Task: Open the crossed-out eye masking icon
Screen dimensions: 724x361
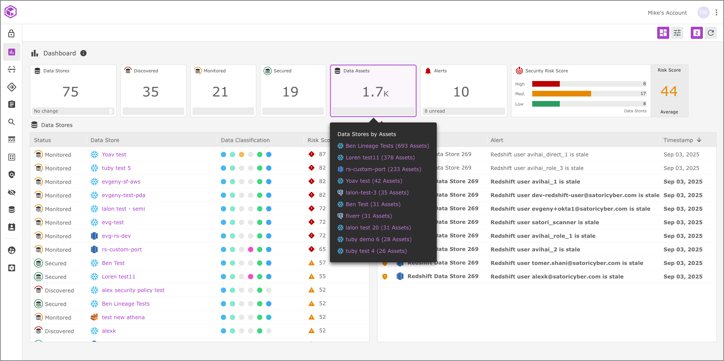Action: pos(12,192)
